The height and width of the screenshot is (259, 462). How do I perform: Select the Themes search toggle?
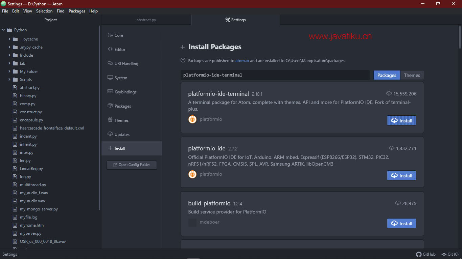coord(412,75)
